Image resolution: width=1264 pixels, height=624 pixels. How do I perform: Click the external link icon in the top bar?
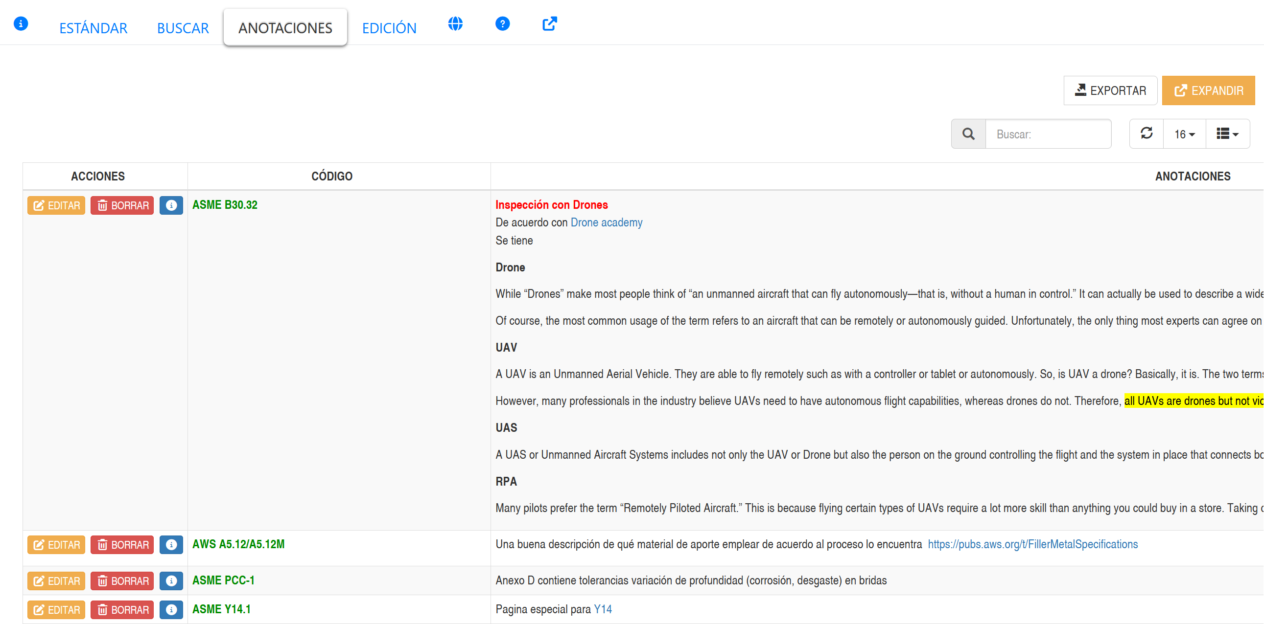coord(549,23)
